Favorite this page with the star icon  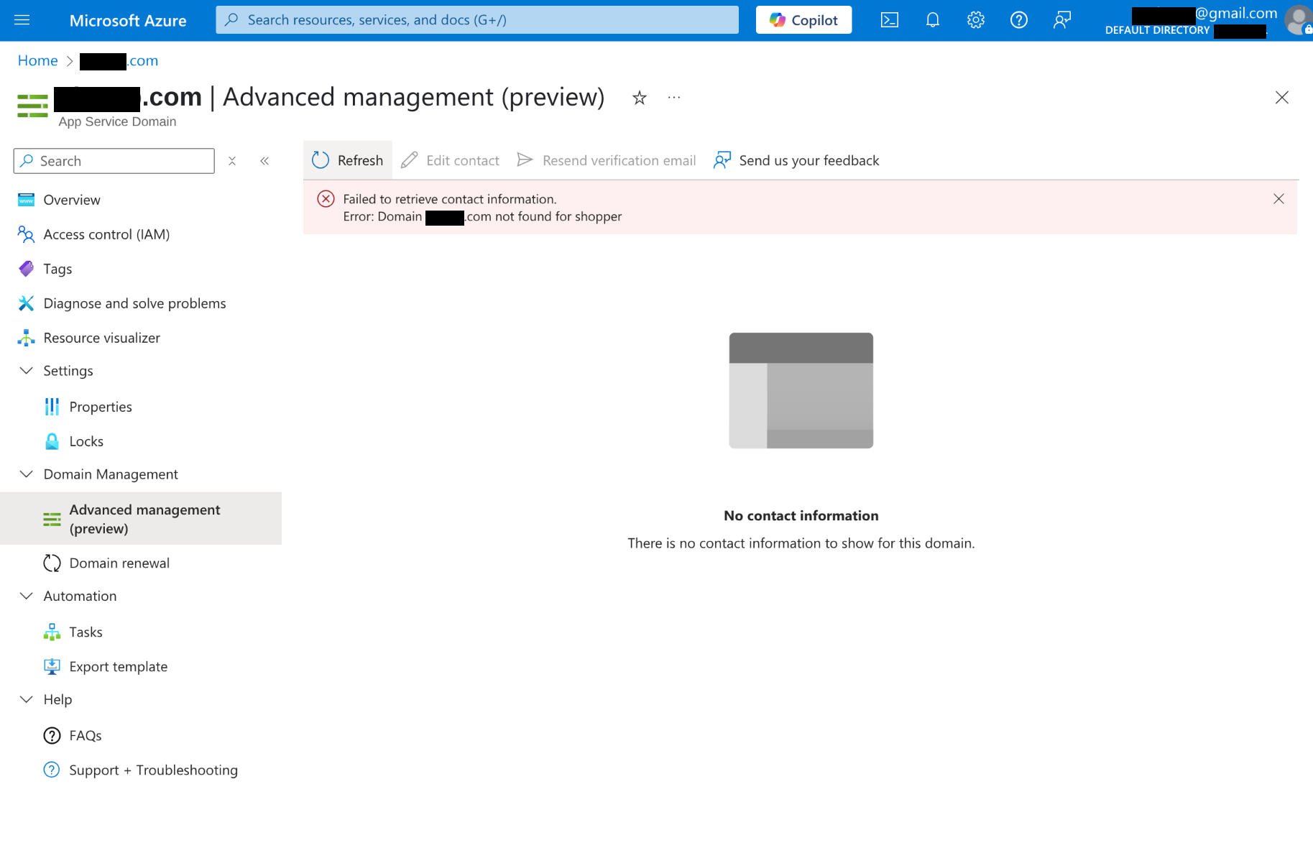point(640,98)
